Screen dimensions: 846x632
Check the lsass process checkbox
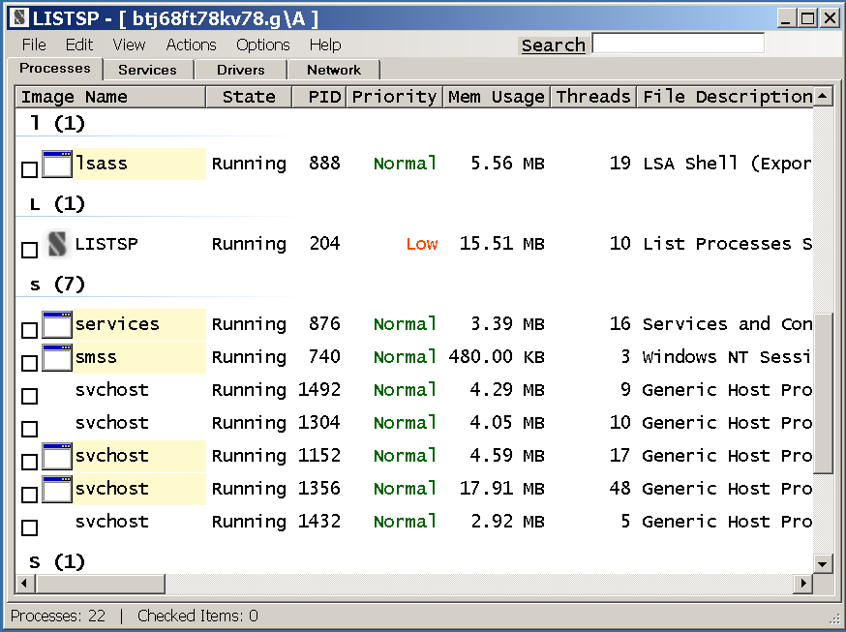[29, 169]
